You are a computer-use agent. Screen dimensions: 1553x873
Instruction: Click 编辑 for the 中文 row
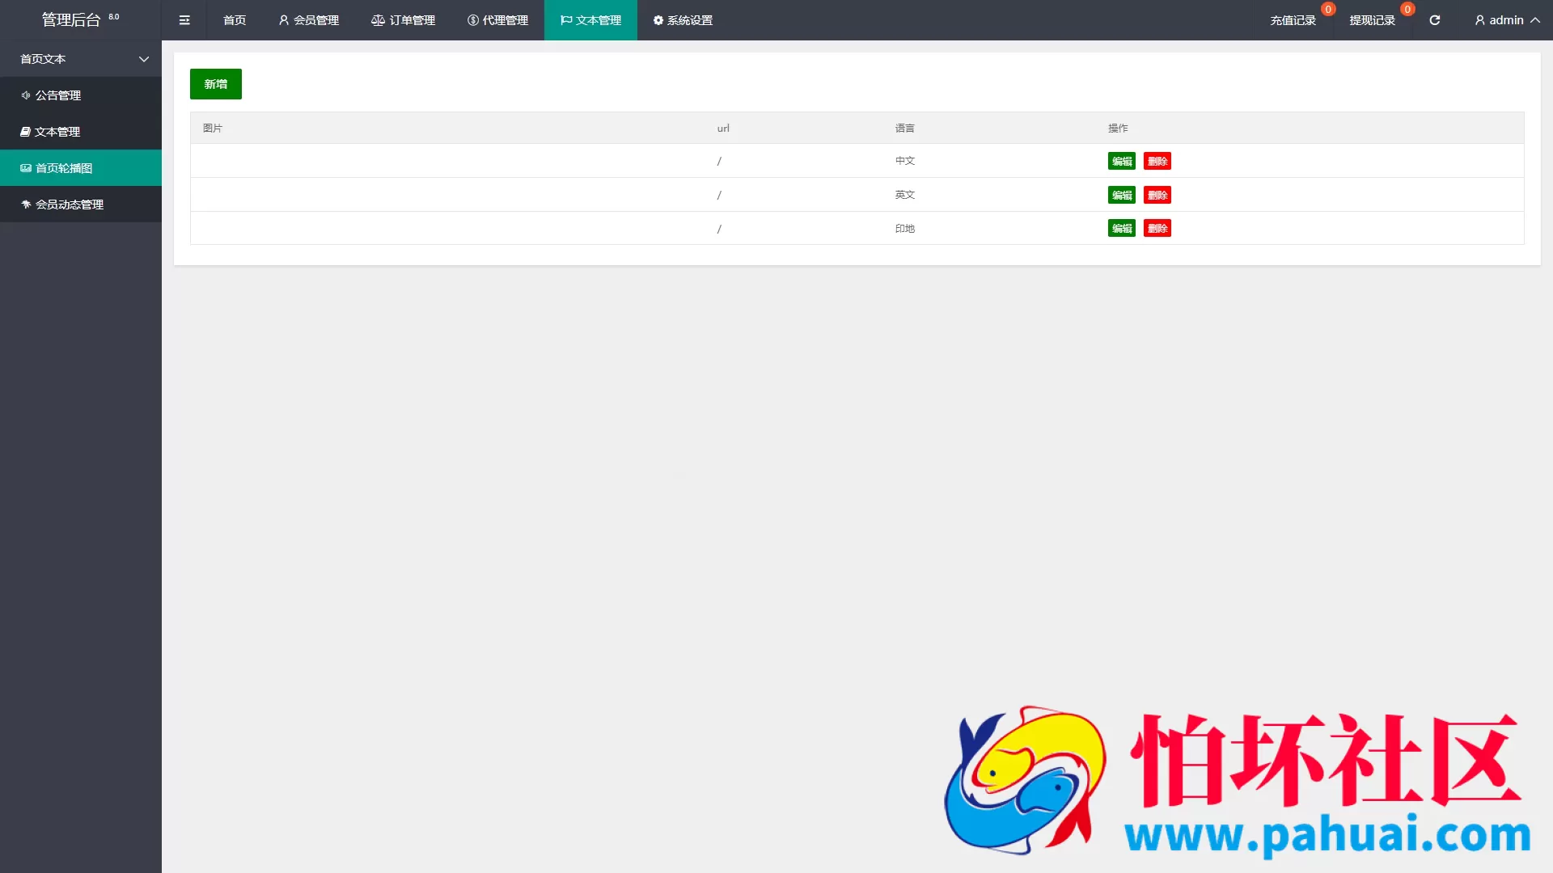tap(1121, 161)
